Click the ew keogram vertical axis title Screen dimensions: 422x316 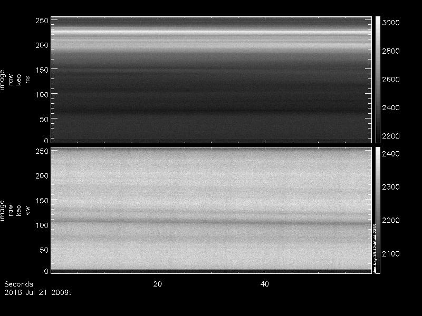pyautogui.click(x=15, y=210)
